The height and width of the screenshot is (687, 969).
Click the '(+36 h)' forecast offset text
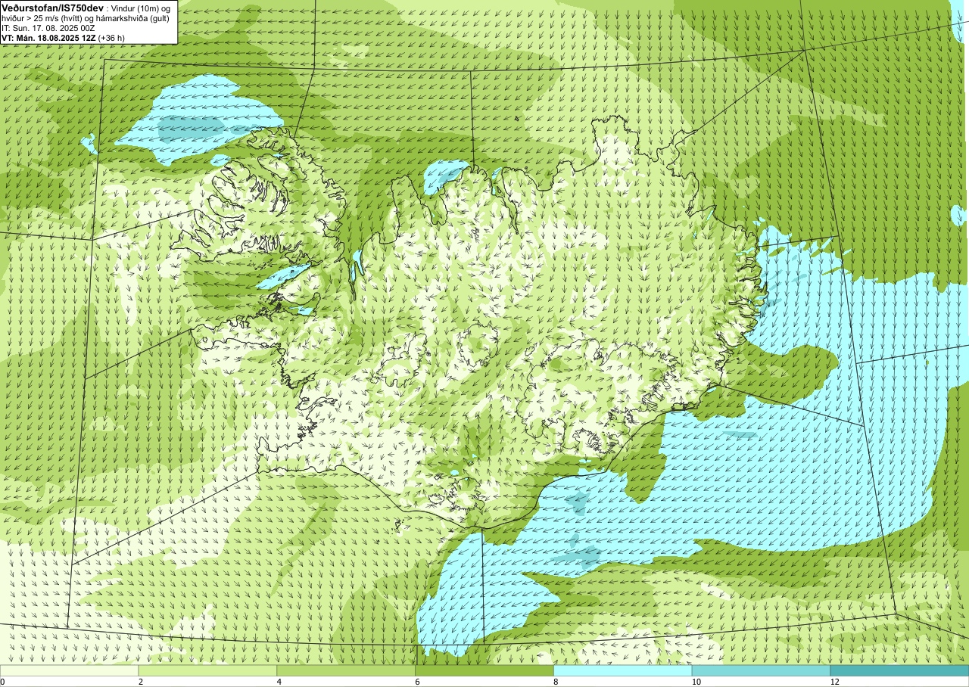click(x=111, y=38)
